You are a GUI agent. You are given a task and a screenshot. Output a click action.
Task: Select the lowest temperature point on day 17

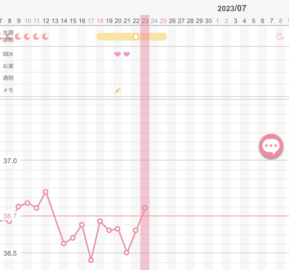pos(91,260)
